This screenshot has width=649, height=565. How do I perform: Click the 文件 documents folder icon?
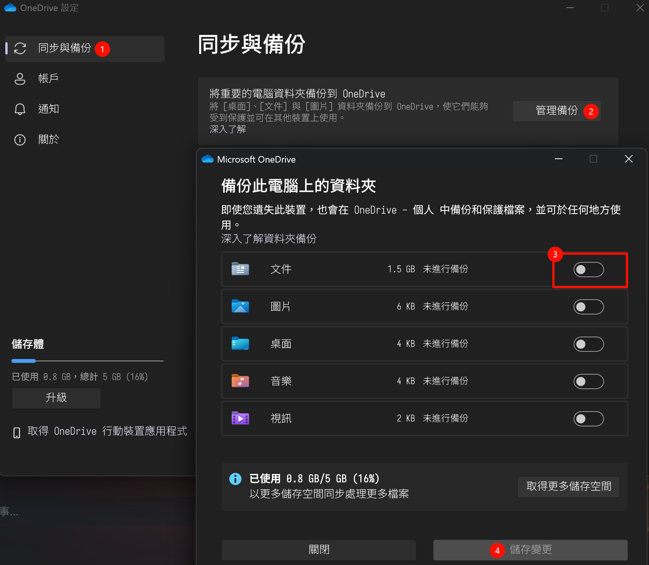tap(240, 269)
